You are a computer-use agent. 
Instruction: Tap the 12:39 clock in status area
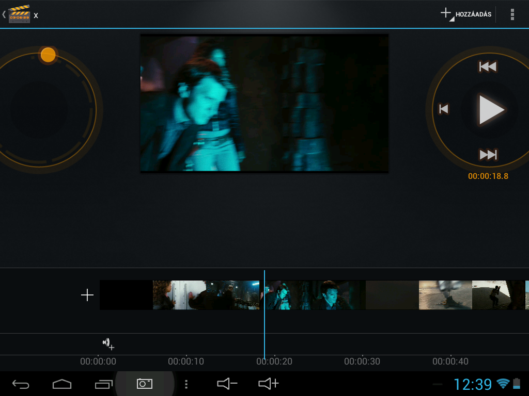[x=473, y=384]
